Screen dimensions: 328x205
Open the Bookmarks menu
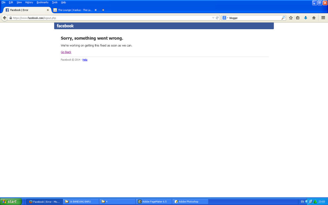point(43,2)
